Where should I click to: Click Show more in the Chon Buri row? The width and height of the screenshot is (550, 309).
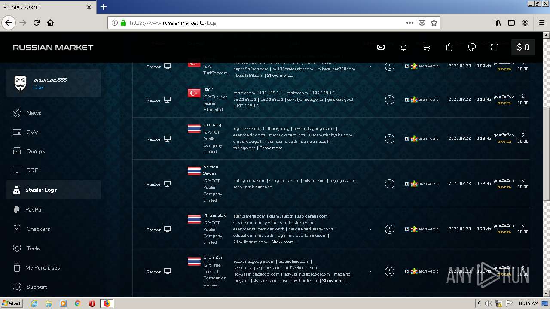[335, 281]
